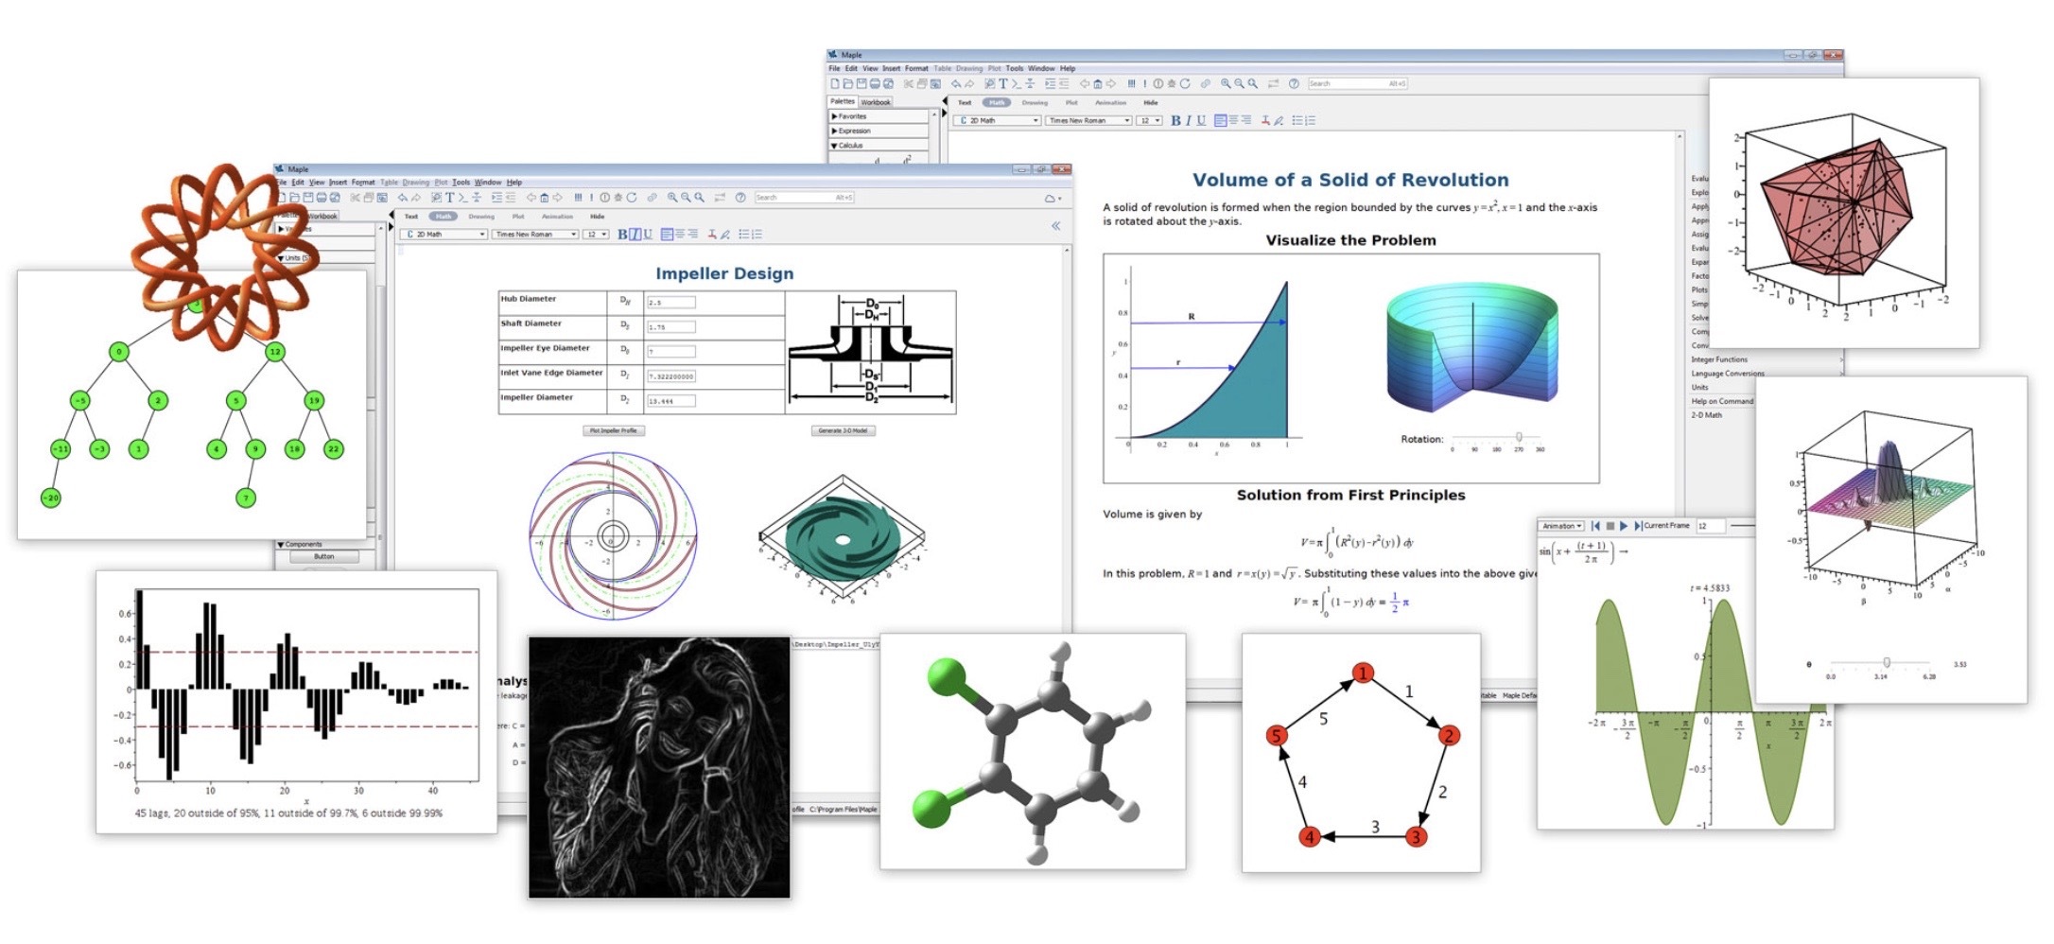Toggle Bold in Impeller Design window
The width and height of the screenshot is (2054, 944).
pos(622,235)
